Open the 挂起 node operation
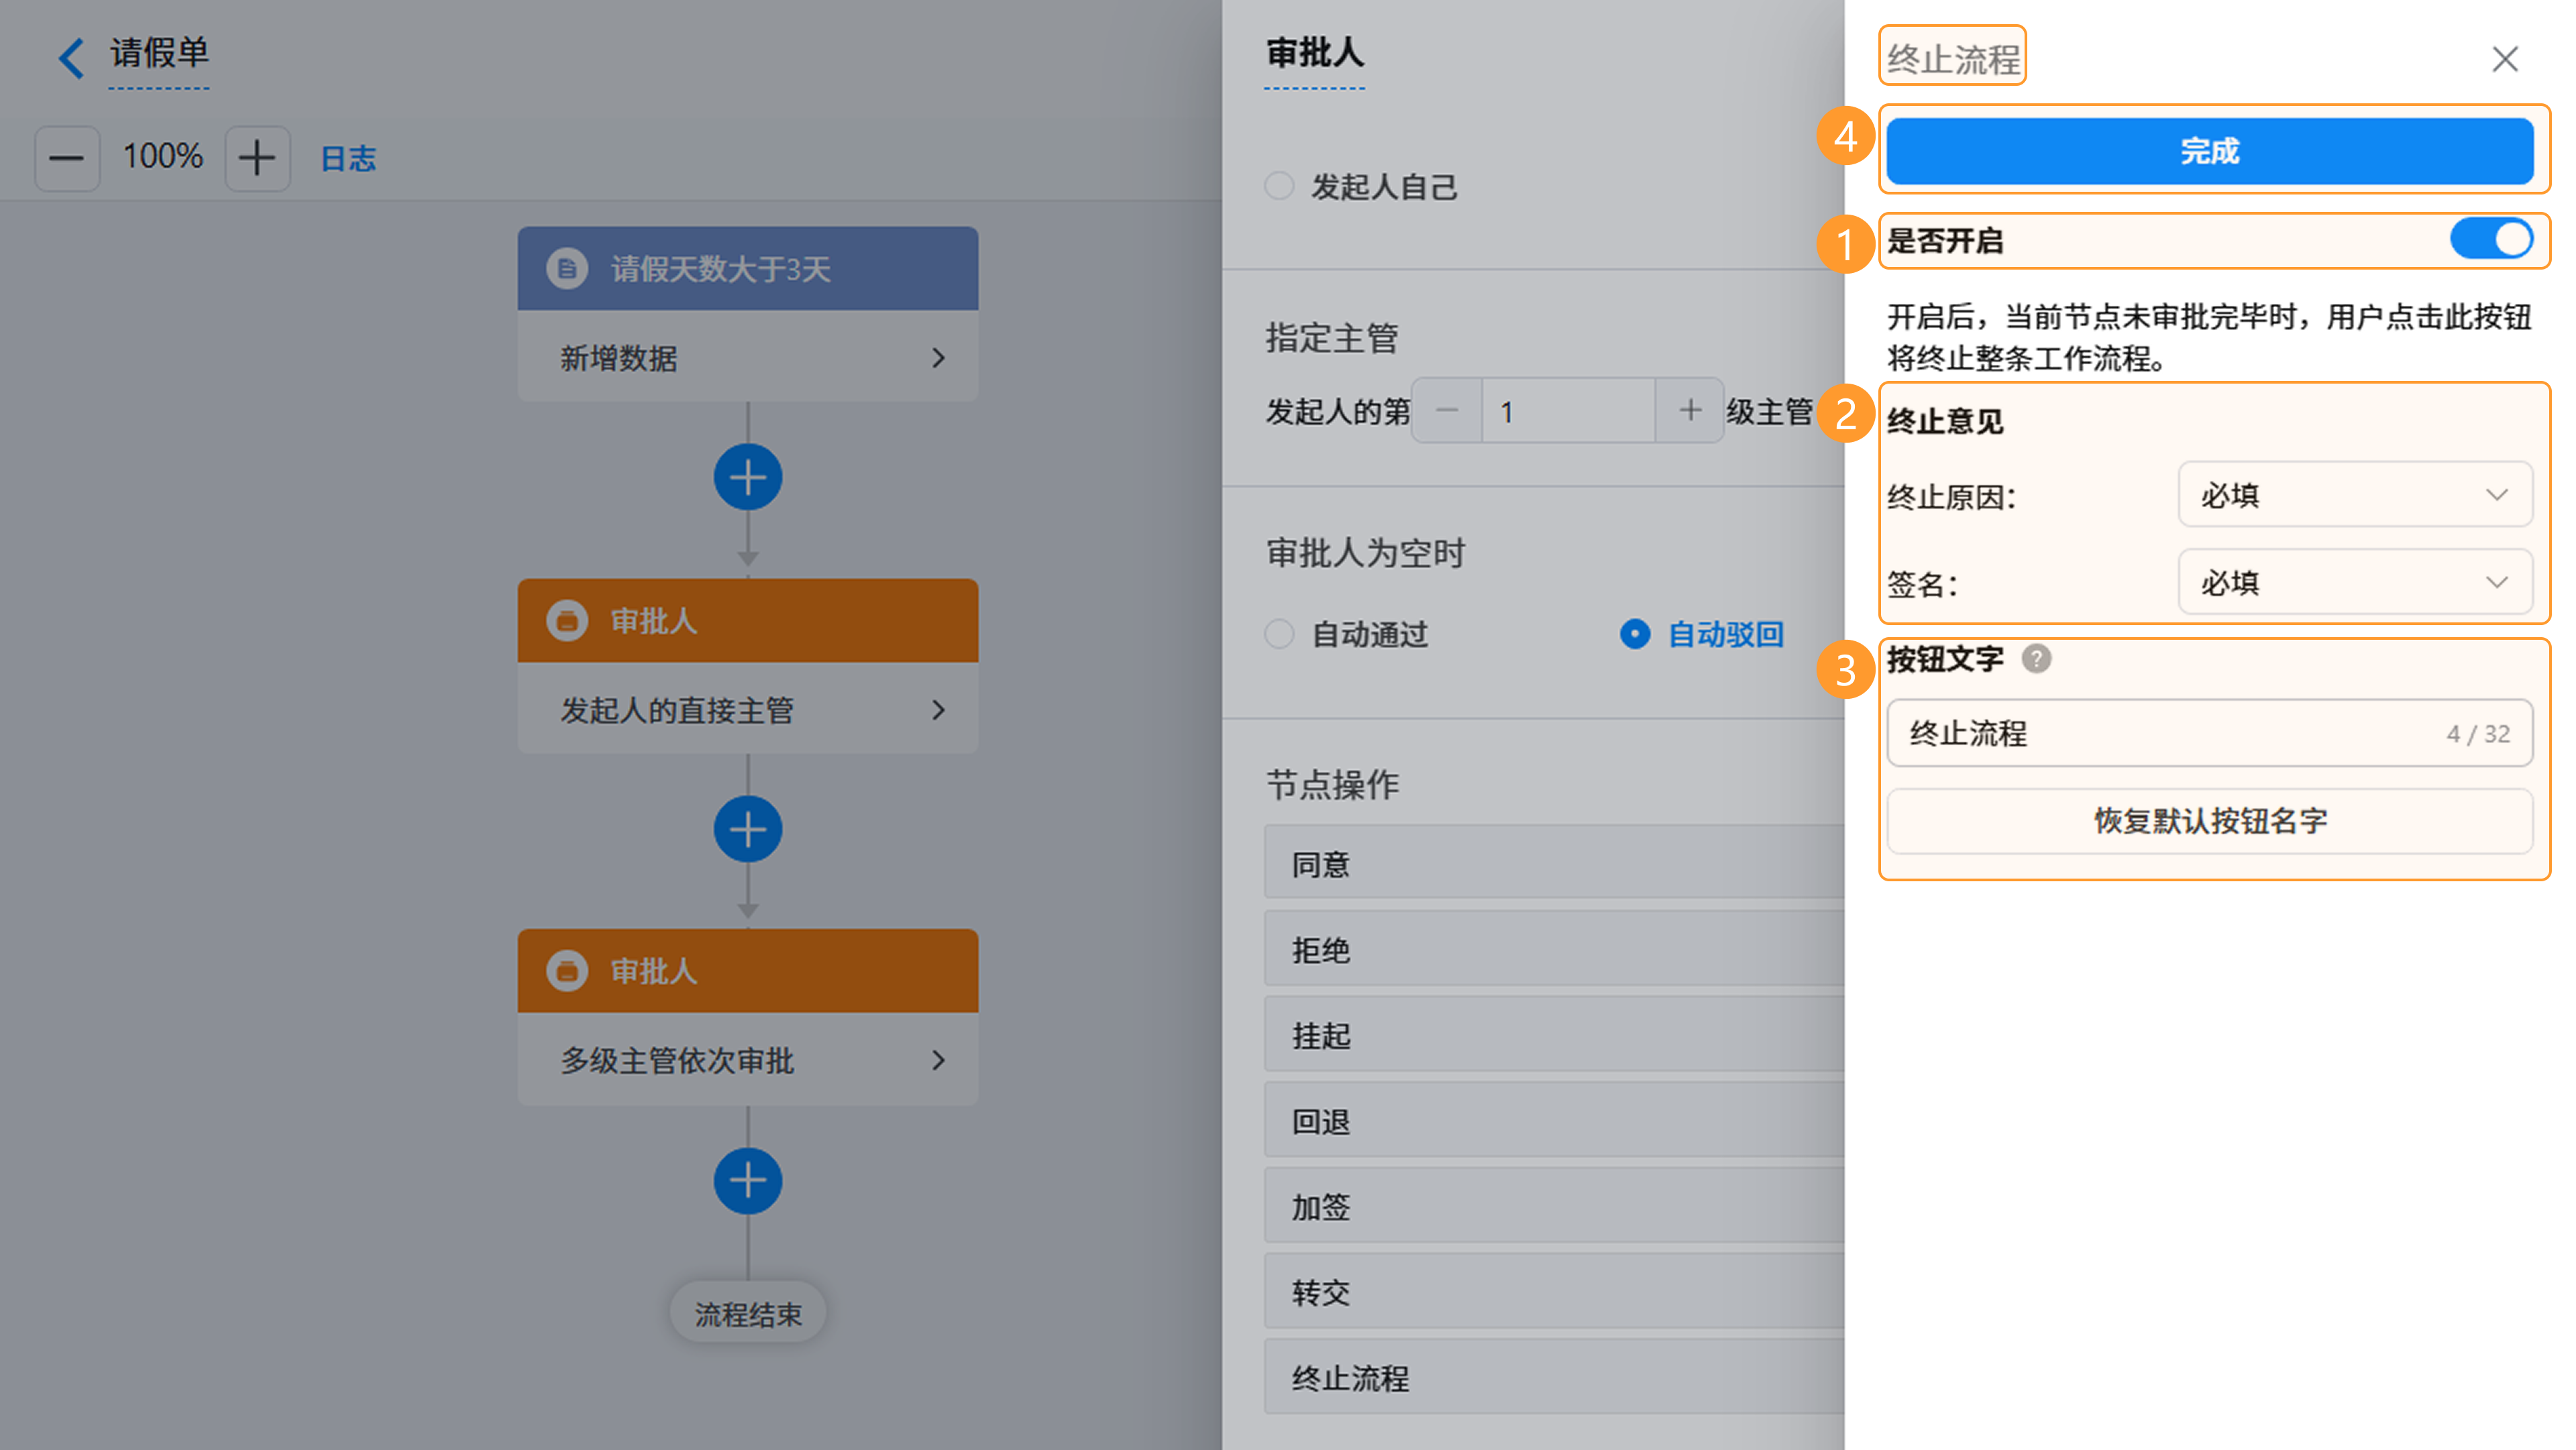Image resolution: width=2576 pixels, height=1450 pixels. (1554, 1035)
